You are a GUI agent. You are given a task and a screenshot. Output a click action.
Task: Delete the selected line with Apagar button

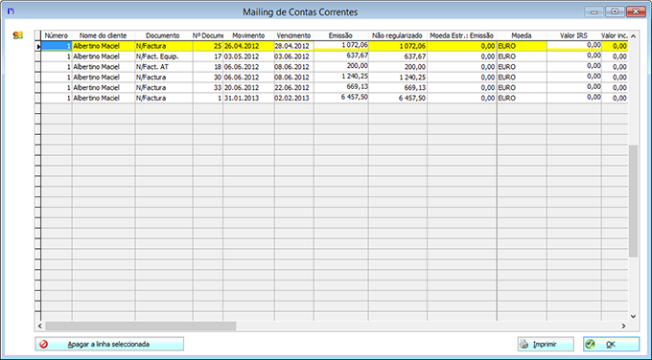pos(109,345)
